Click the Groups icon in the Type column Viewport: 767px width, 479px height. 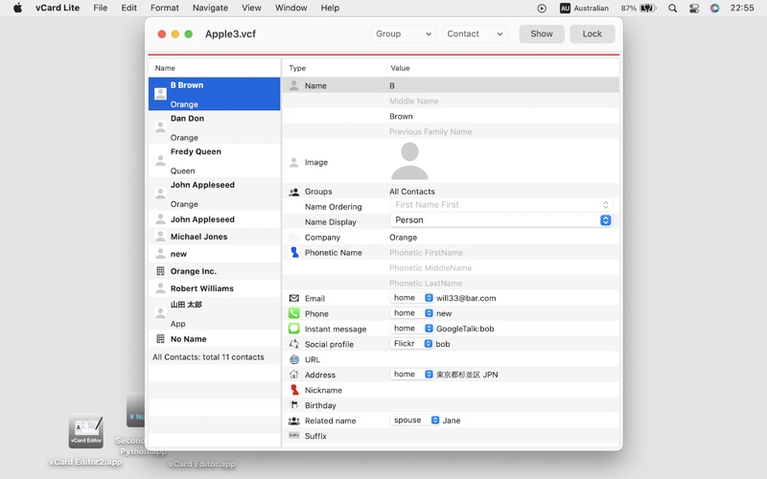[294, 192]
